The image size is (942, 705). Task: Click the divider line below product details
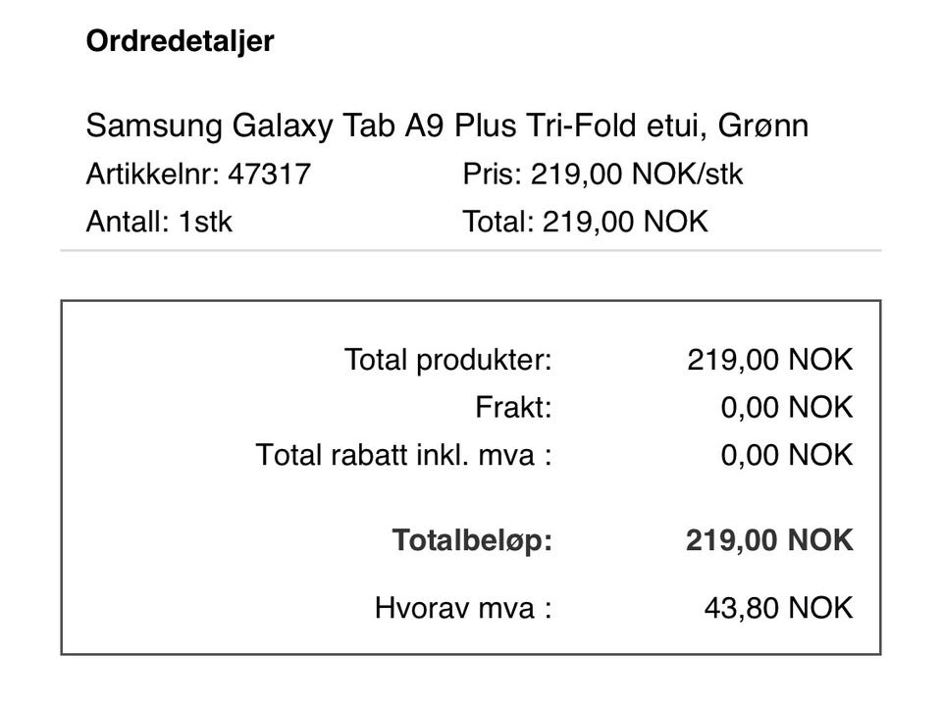(x=471, y=250)
